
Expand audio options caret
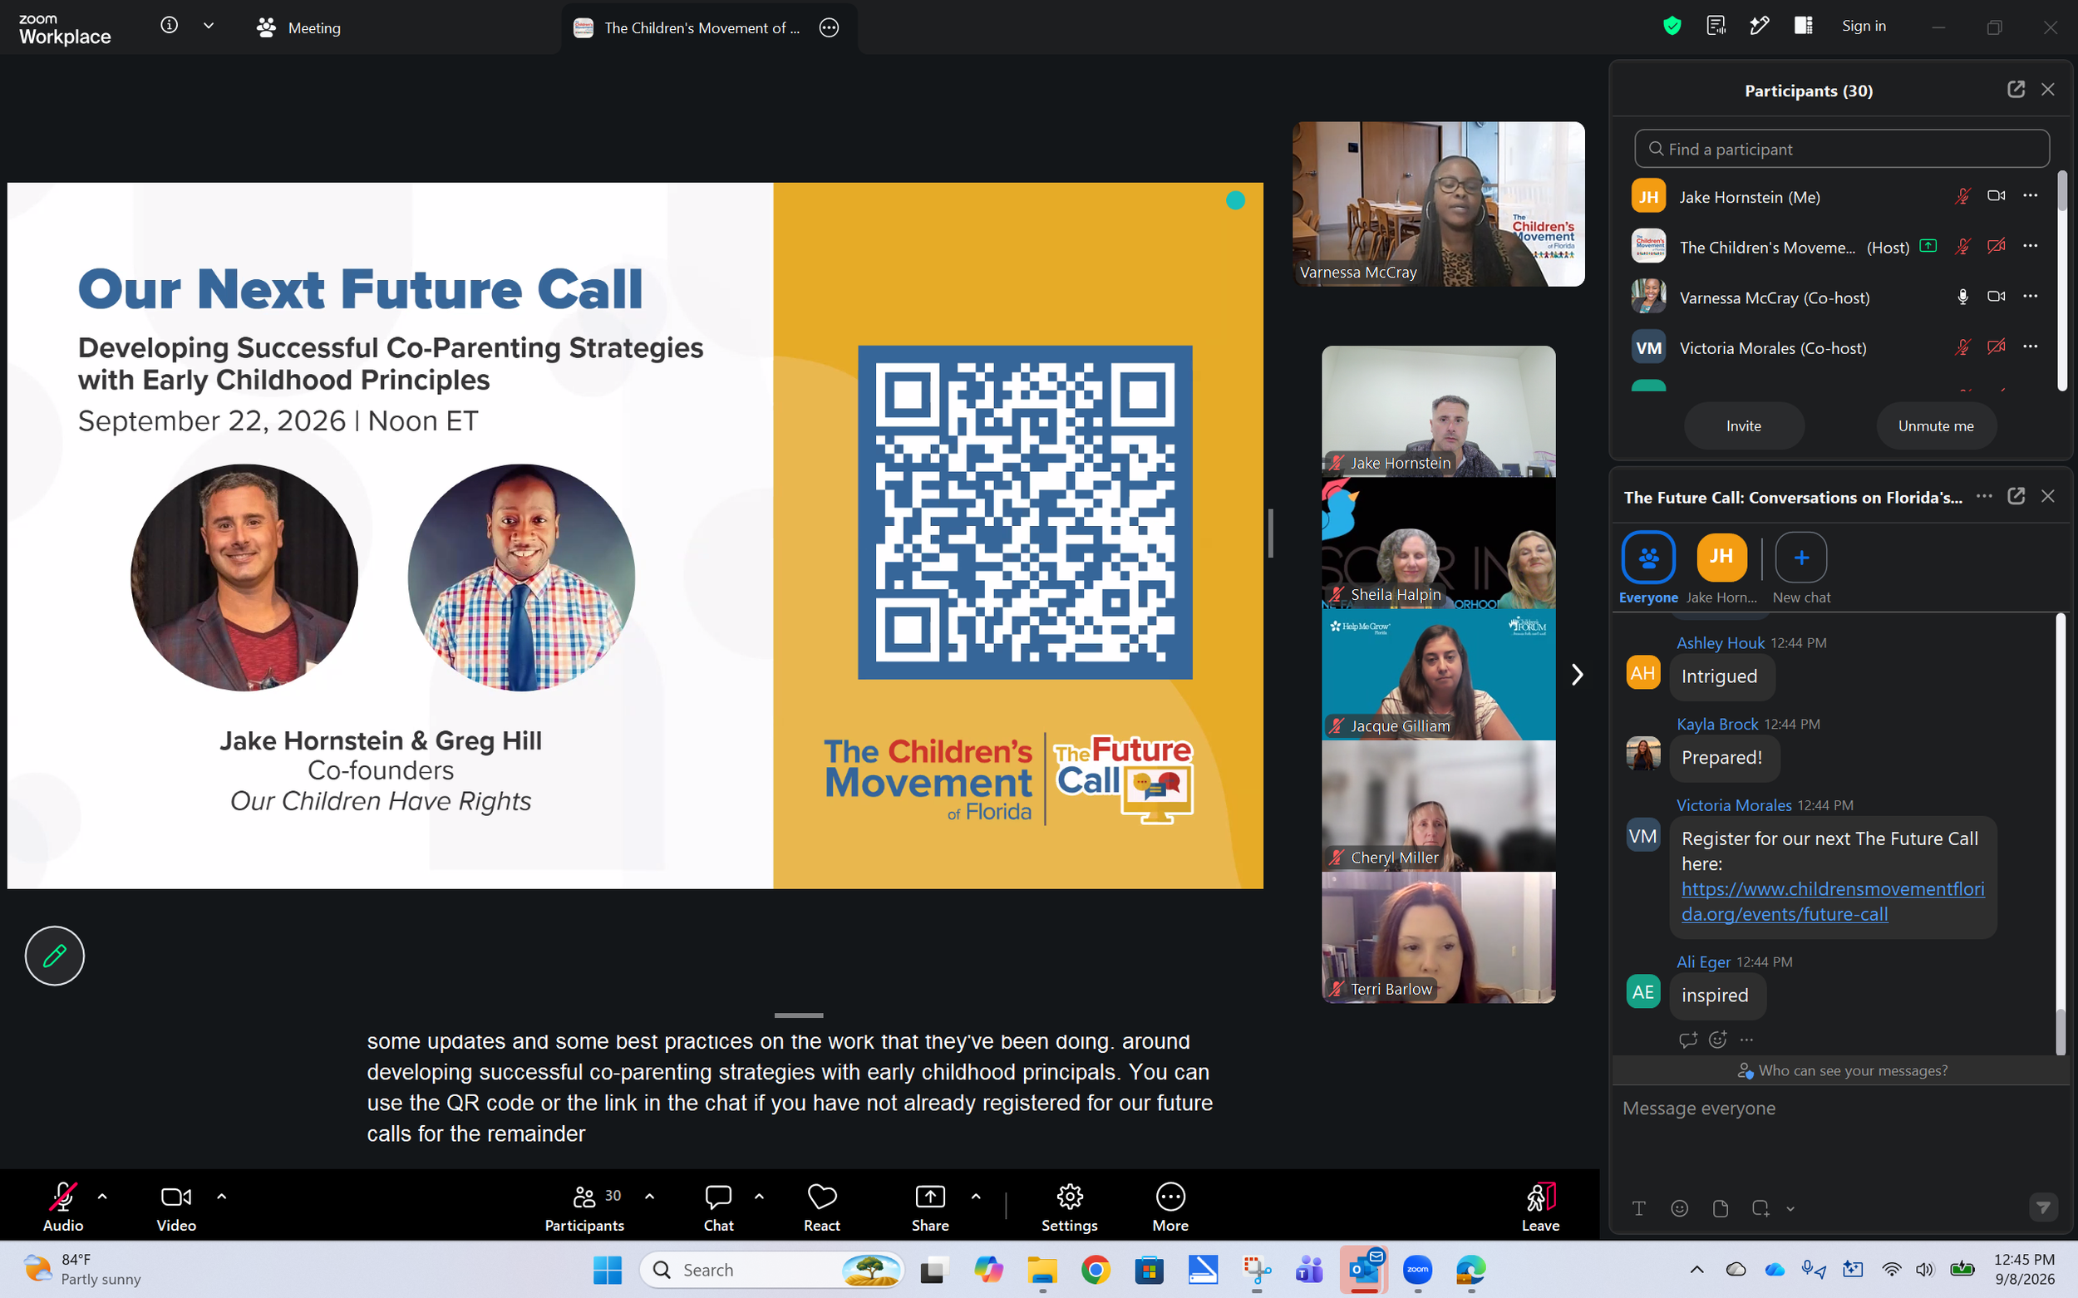click(102, 1196)
